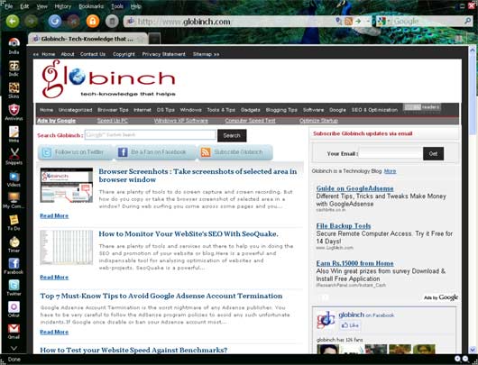The height and width of the screenshot is (365, 478).
Task: Open the India sidebar shortcut
Action: (14, 46)
